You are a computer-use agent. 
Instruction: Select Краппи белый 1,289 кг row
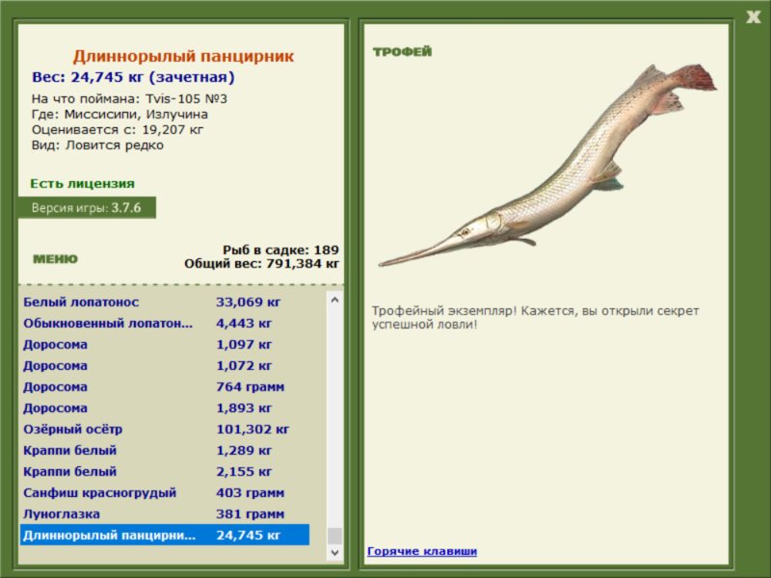click(165, 450)
